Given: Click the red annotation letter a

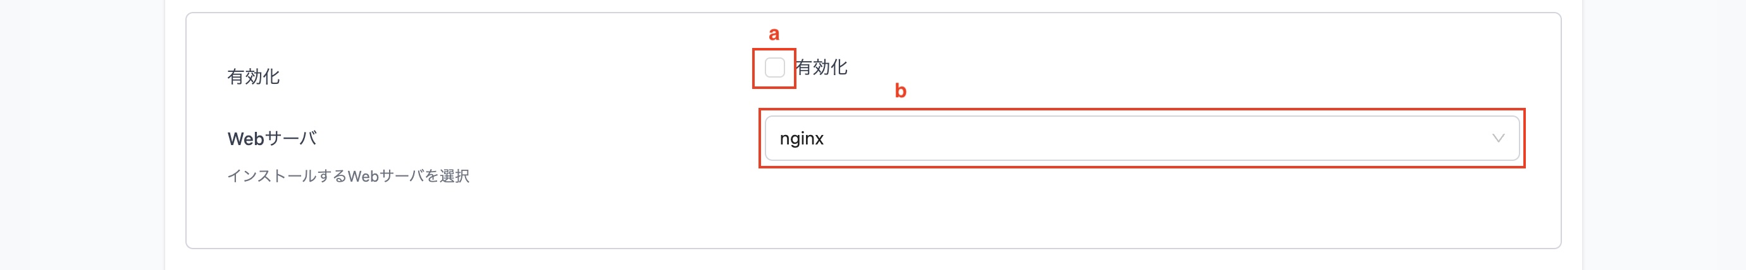Looking at the screenshot, I should point(774,34).
